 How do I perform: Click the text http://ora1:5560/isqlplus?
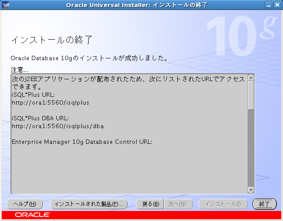[x=50, y=103]
